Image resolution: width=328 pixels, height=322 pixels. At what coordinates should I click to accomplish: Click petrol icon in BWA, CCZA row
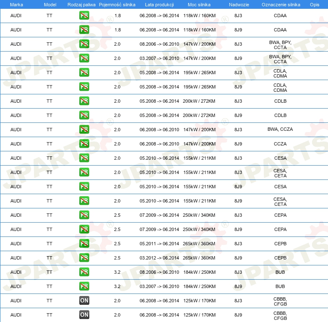click(84, 129)
